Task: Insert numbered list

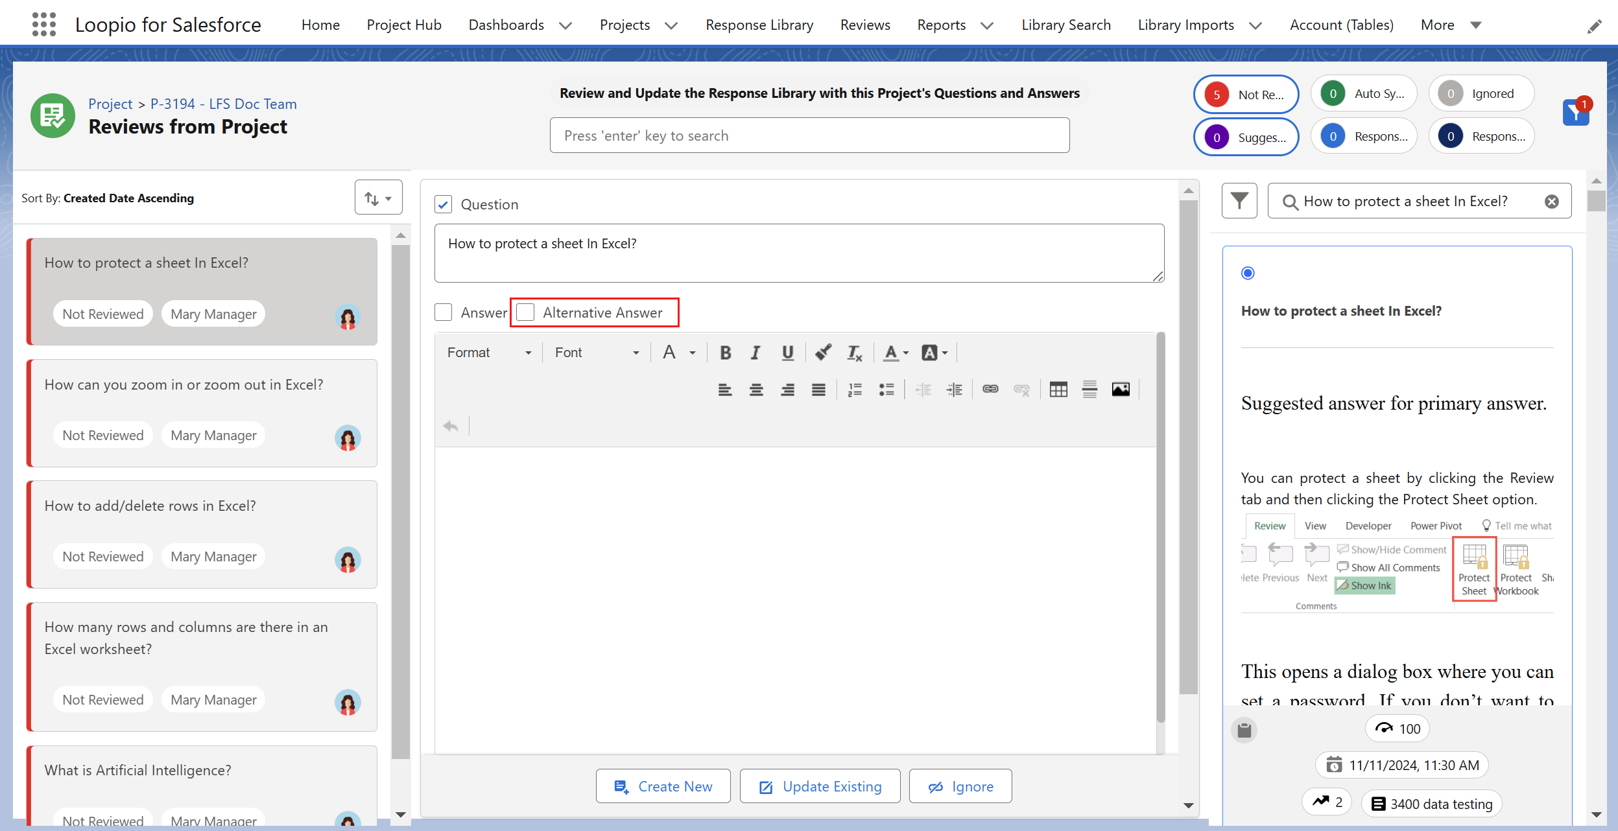Action: (x=855, y=390)
